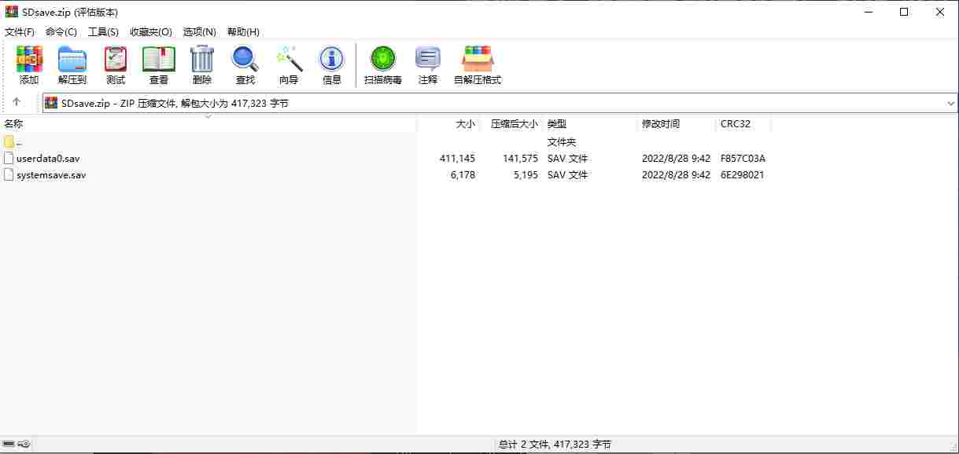Click the Add (添加) toolbar icon
This screenshot has width=959, height=454.
coord(29,65)
